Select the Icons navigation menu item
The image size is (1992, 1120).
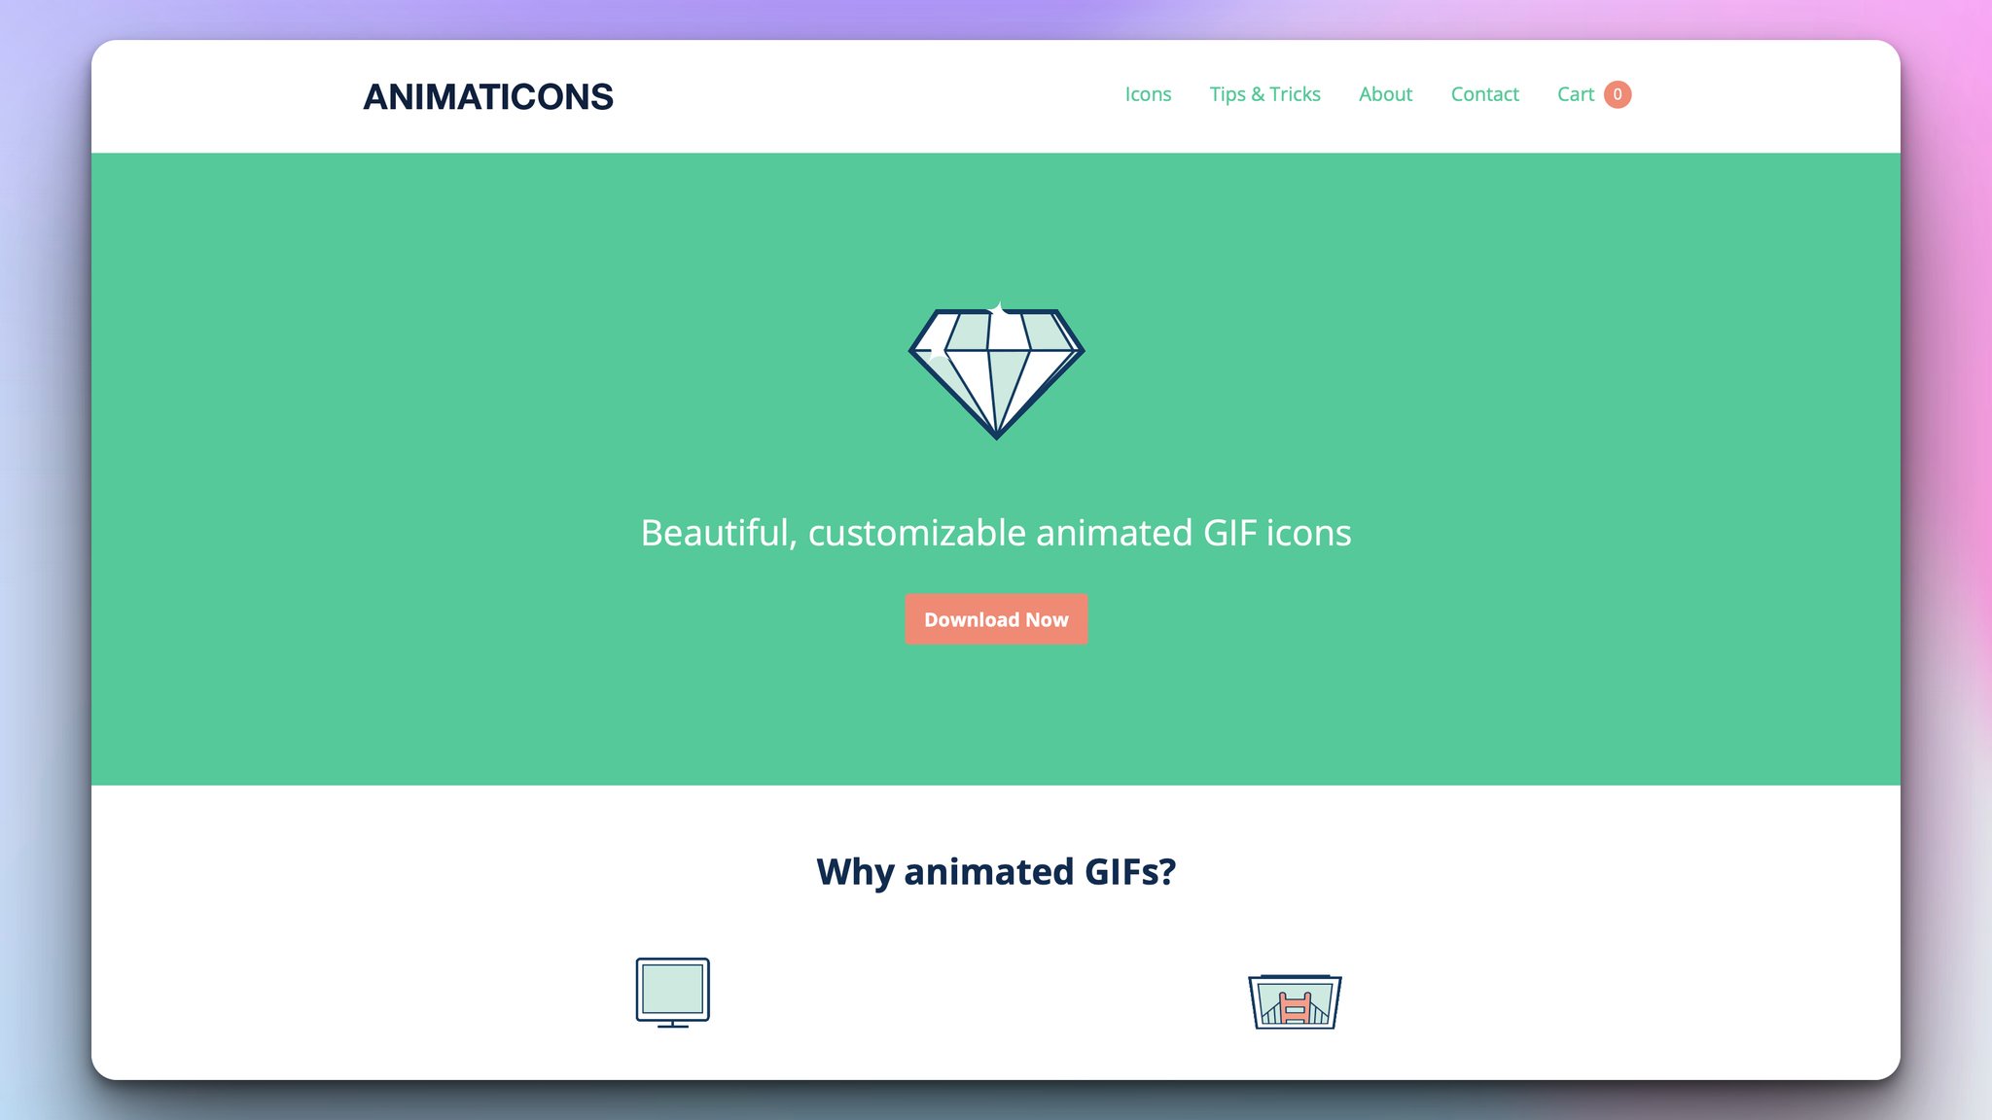click(x=1147, y=93)
